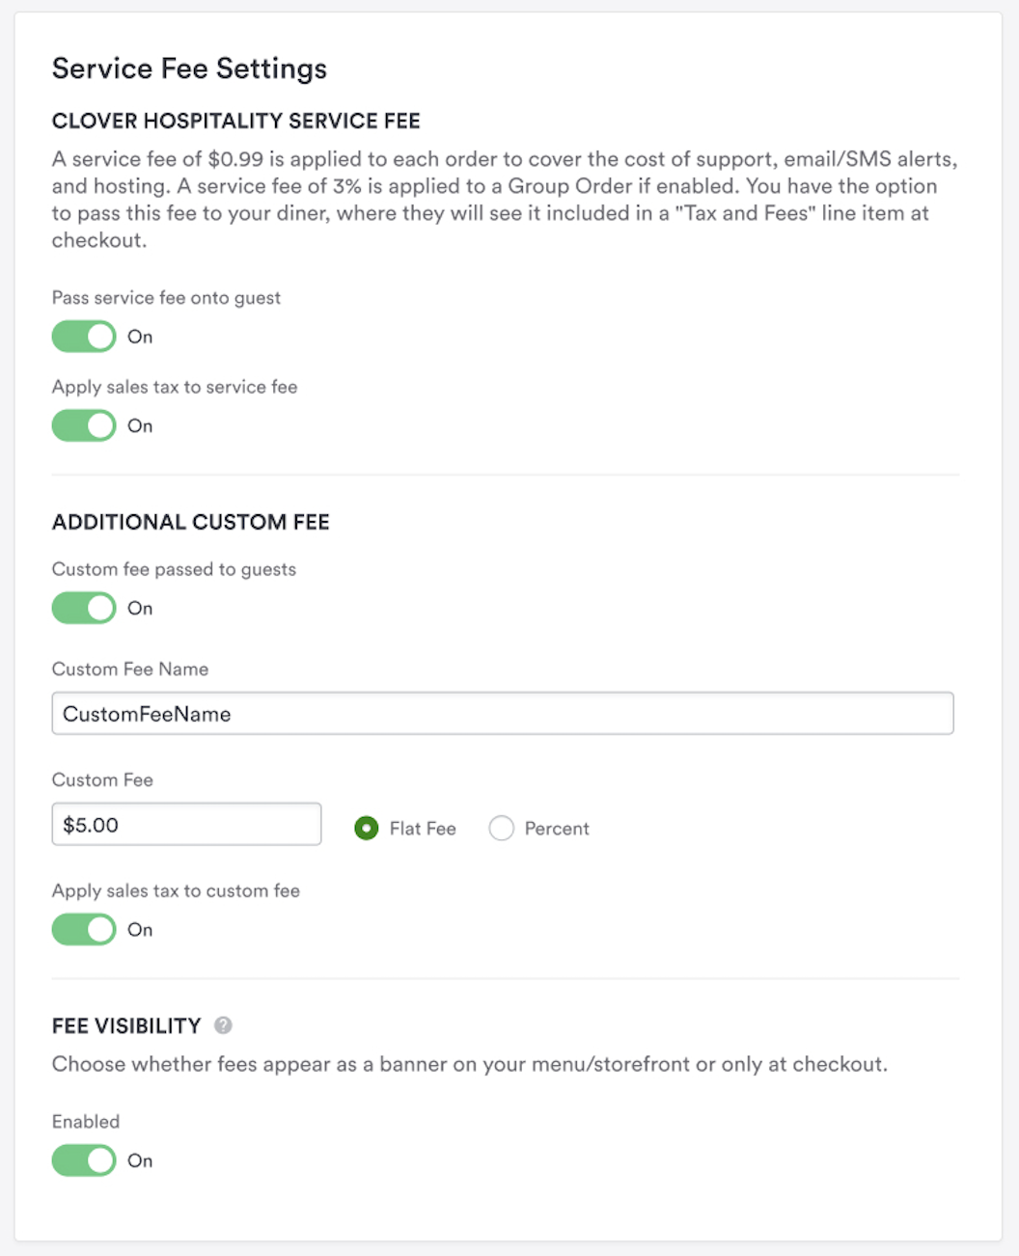Choose the Percent radio button

(x=501, y=828)
